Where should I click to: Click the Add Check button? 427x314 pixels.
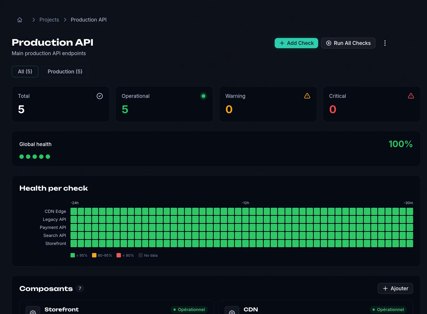296,43
